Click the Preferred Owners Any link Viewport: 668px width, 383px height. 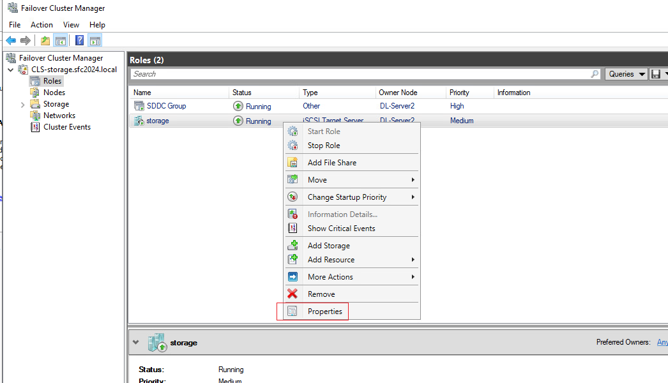tap(662, 342)
